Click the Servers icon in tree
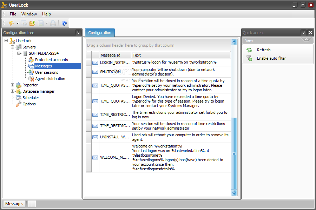The width and height of the screenshot is (316, 210). point(19,47)
